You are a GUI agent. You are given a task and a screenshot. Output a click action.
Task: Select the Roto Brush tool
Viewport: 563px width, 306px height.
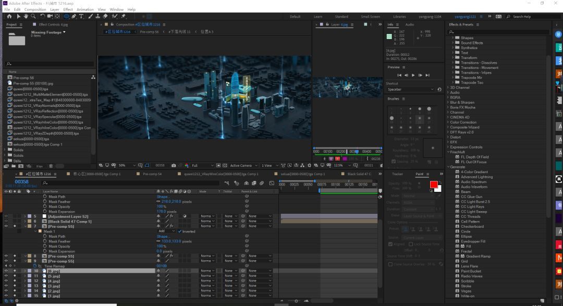pos(115,17)
